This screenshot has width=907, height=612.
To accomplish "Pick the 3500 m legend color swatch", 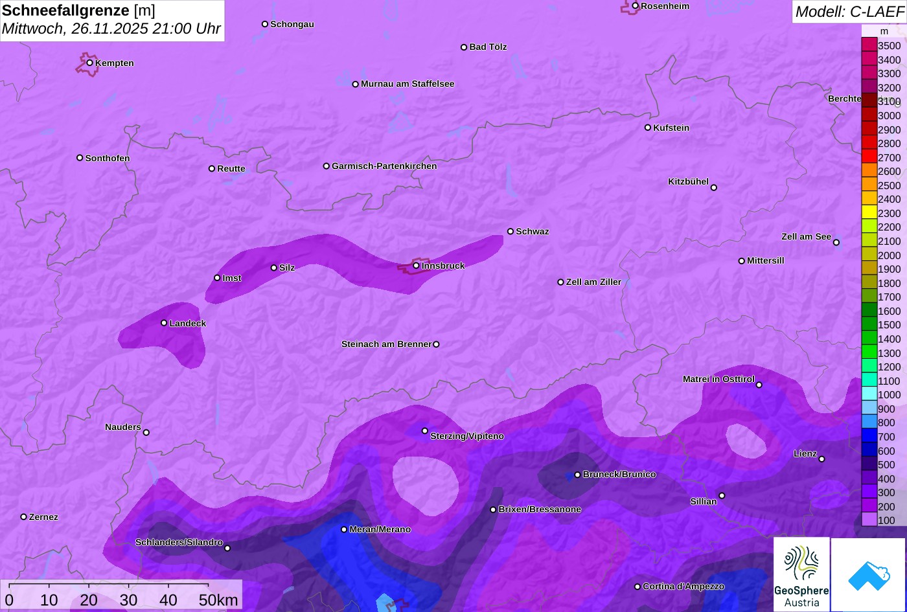I will [x=869, y=45].
